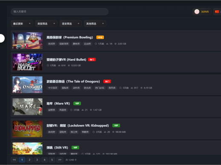Click the size icon beside 12.03 GB

(69, 65)
